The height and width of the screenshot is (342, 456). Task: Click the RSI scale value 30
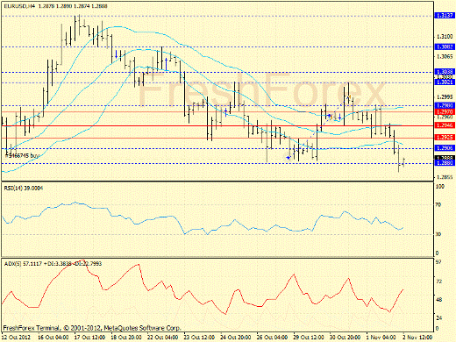click(438, 234)
